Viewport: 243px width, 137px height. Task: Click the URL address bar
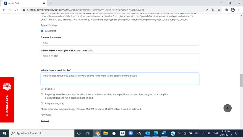113,10
